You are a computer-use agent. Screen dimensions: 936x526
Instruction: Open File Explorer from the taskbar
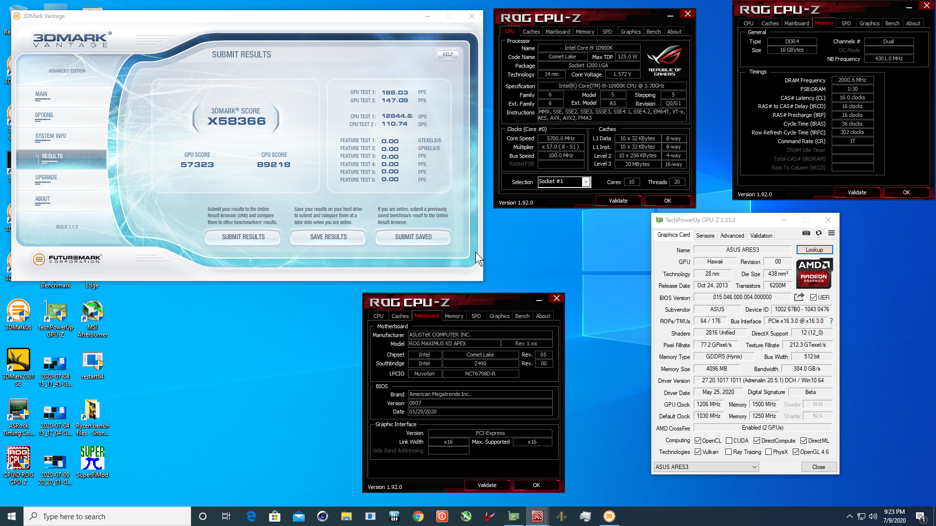[347, 516]
